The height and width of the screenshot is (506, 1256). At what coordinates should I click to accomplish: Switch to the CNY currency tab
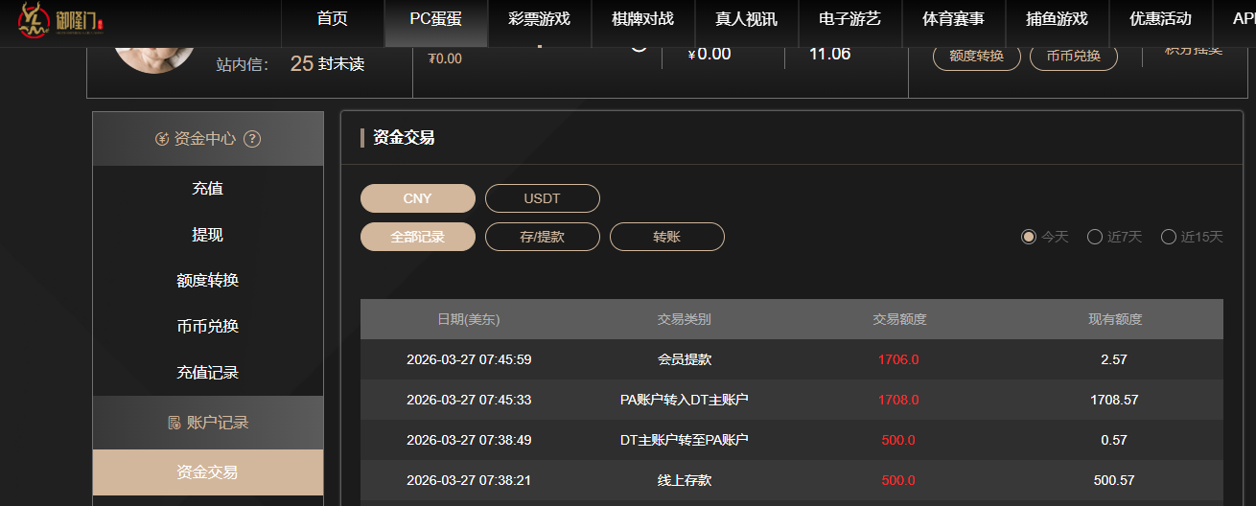418,198
